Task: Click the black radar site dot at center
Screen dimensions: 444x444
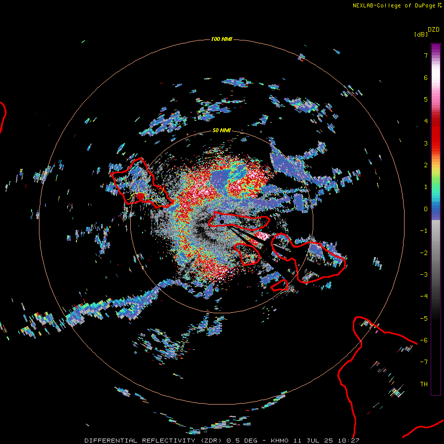Action: point(222,222)
